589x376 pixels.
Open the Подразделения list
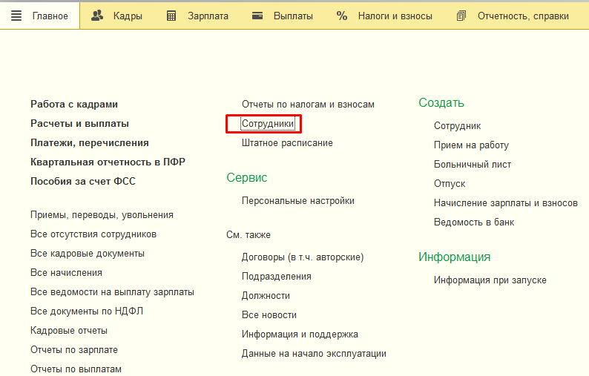click(x=277, y=277)
